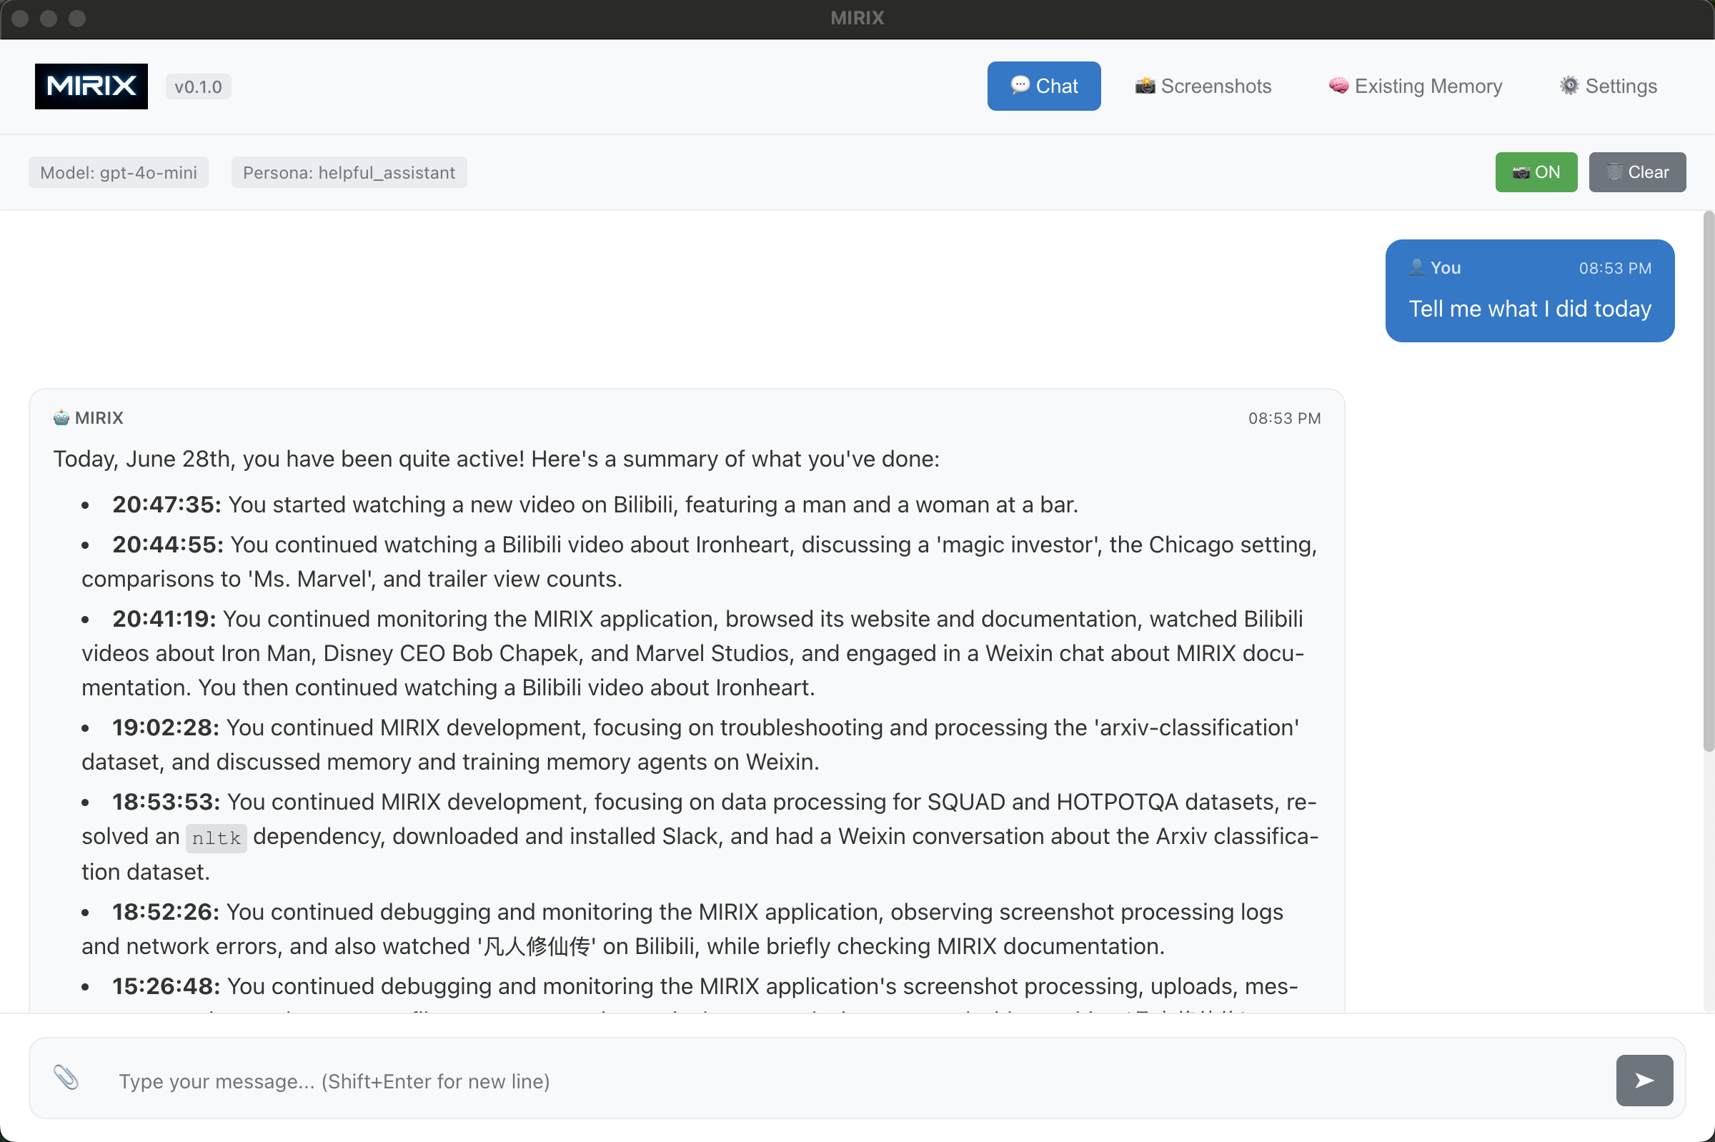Viewport: 1715px width, 1142px height.
Task: Click the brain icon next to Existing Memory
Action: point(1338,86)
